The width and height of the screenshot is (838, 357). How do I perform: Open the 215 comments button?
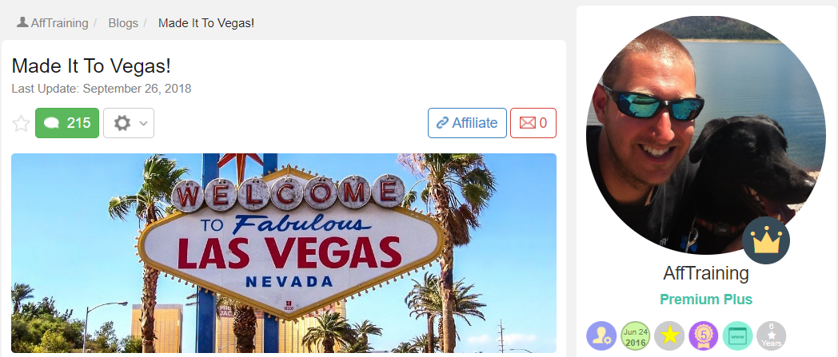click(x=67, y=123)
